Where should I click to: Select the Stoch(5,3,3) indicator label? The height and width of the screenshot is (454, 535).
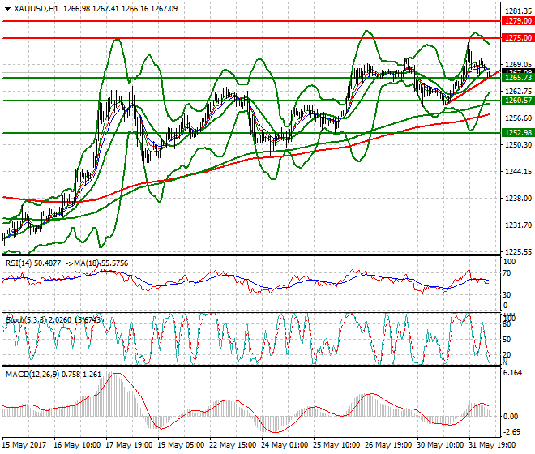click(x=26, y=320)
